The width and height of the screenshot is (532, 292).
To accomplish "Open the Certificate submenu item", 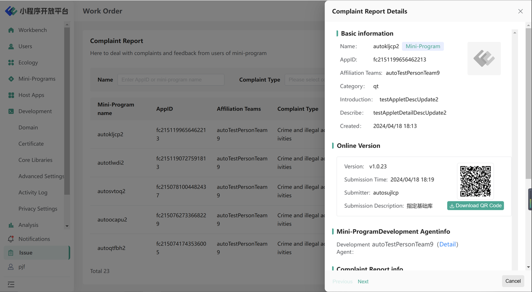I will 31,144.
